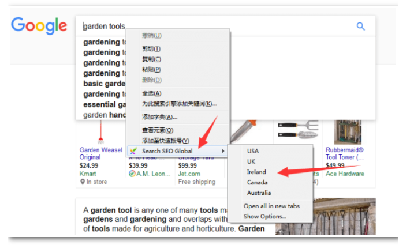Click the Search SEO Global extension icon
399x245 pixels.
click(x=133, y=151)
